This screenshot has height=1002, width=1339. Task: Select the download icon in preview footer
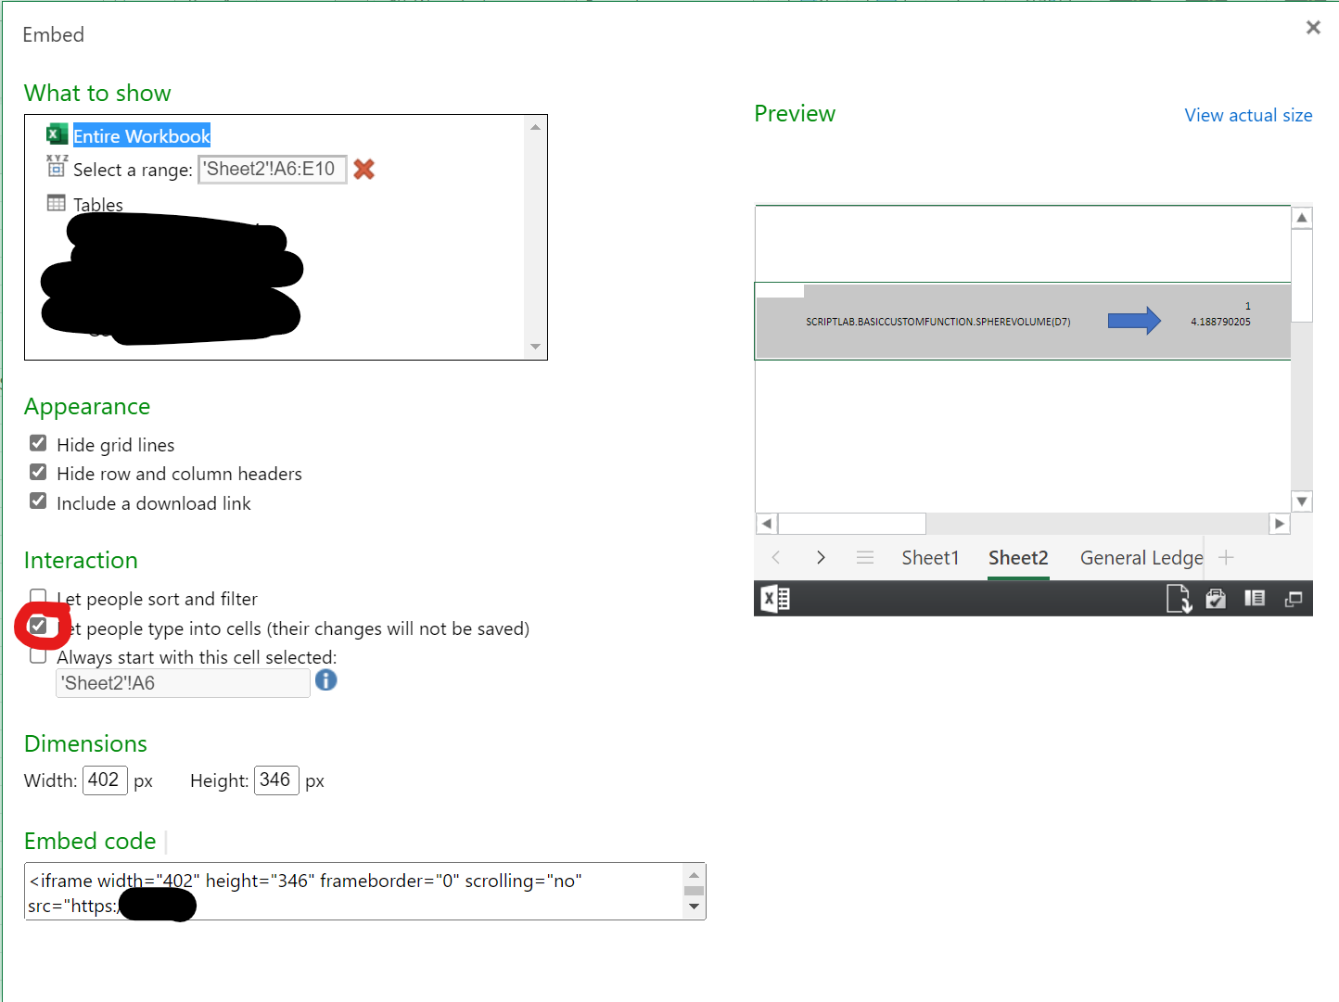(x=1178, y=598)
